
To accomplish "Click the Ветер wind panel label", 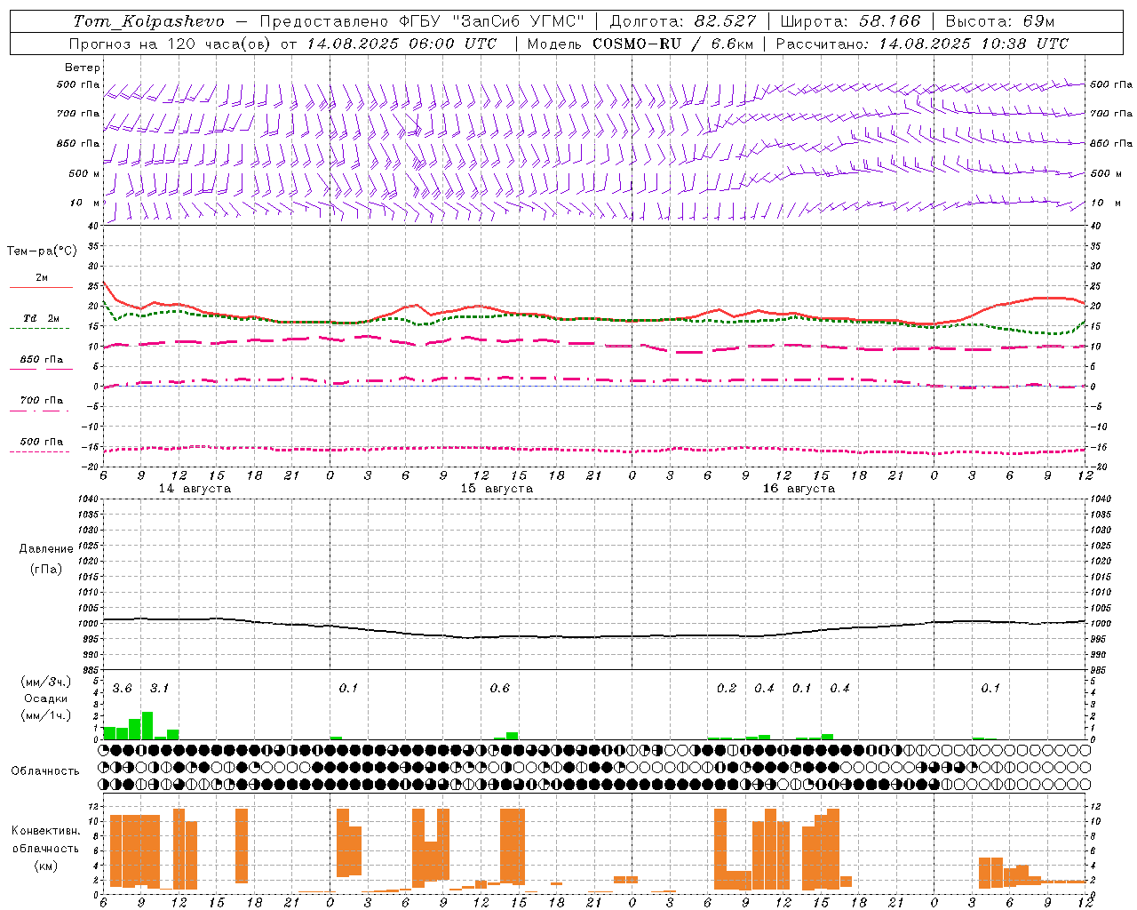I will [x=83, y=68].
